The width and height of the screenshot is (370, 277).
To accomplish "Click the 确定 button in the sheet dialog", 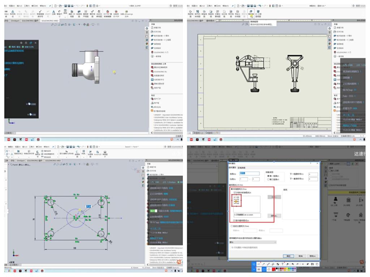I will tap(288, 256).
